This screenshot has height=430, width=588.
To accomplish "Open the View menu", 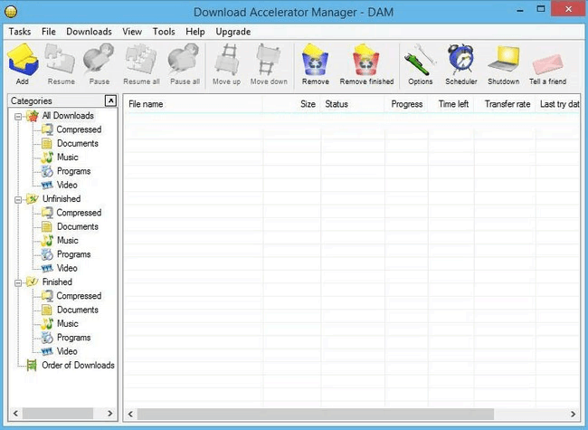I will click(x=132, y=32).
